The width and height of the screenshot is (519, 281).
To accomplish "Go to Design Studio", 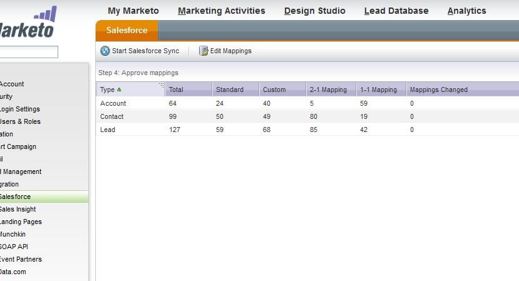I will coord(314,11).
